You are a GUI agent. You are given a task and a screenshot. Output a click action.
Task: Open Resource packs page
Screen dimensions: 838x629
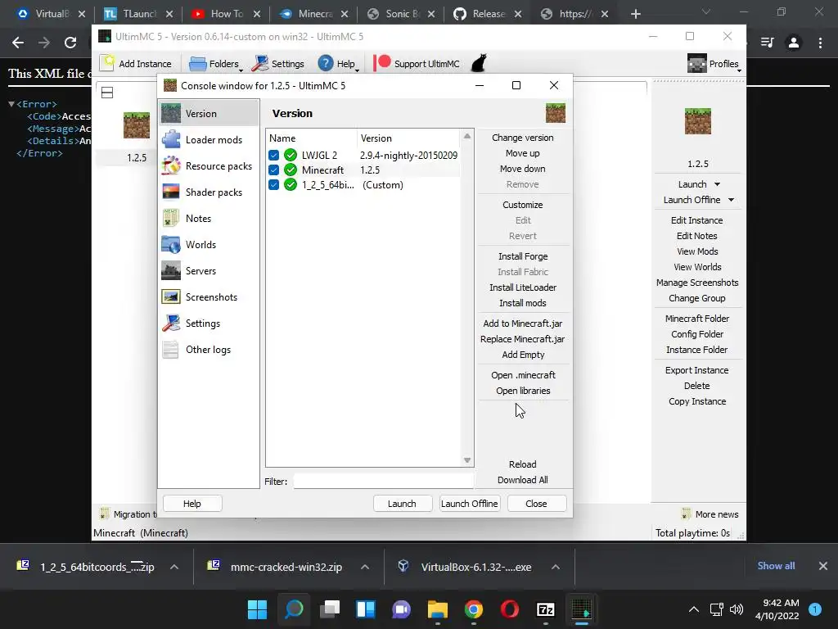(209, 165)
